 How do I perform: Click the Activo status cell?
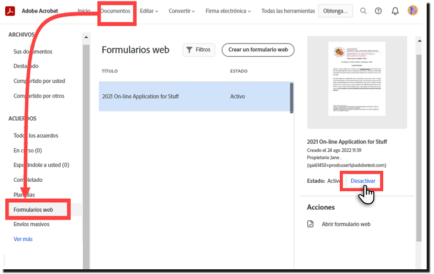point(238,96)
